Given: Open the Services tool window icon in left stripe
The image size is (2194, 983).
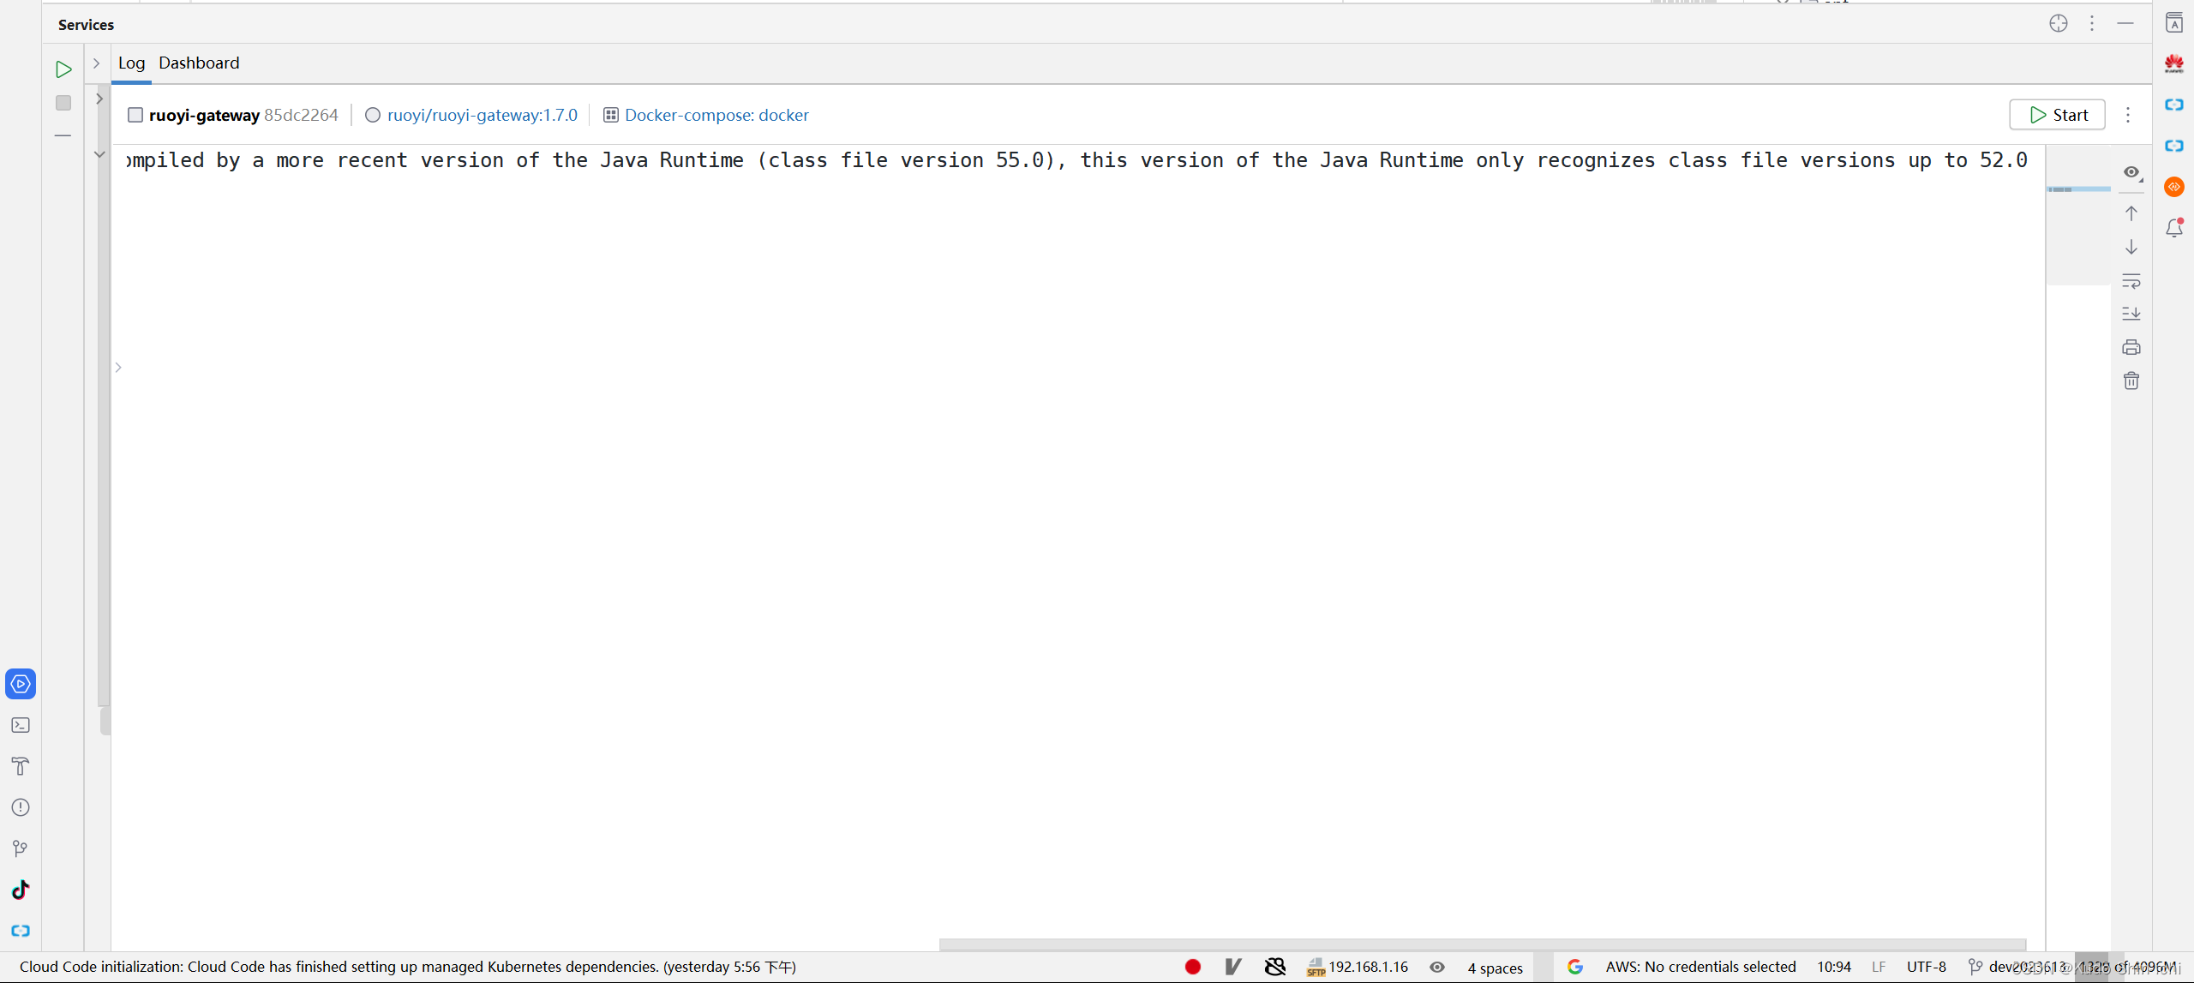Looking at the screenshot, I should coord(21,684).
